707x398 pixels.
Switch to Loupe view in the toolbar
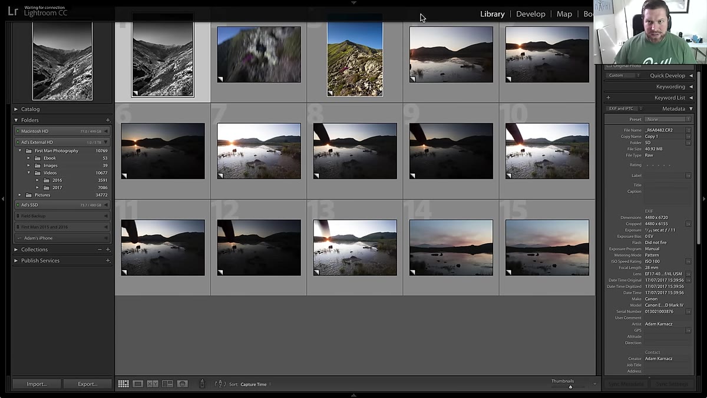(138, 384)
